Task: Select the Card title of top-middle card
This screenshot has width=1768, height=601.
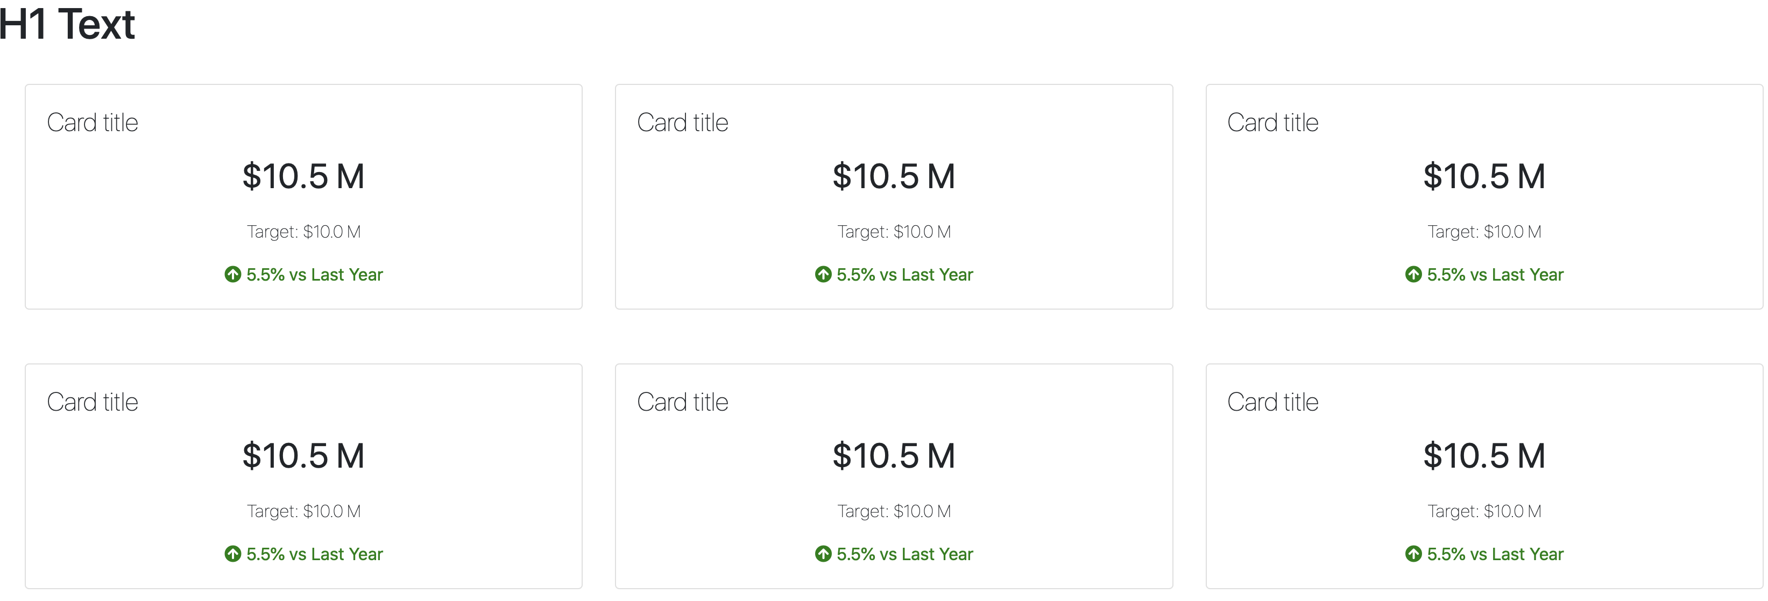Action: pos(683,123)
